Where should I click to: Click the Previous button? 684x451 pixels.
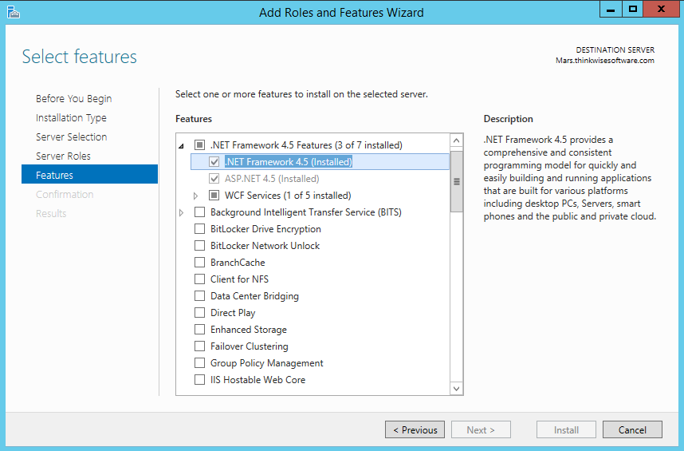tap(415, 430)
